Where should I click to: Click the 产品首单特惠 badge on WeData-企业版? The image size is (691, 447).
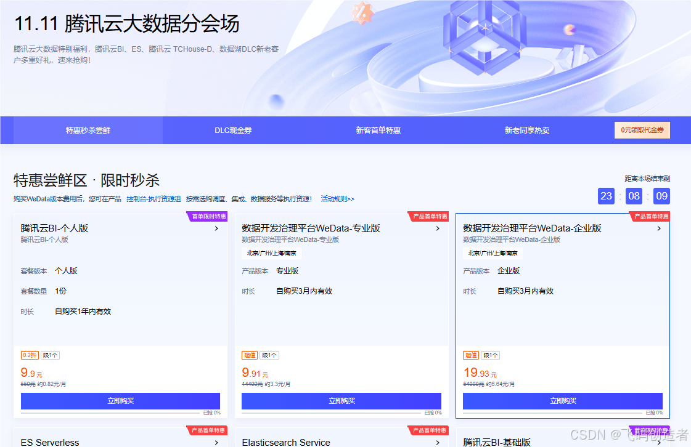[x=650, y=216]
